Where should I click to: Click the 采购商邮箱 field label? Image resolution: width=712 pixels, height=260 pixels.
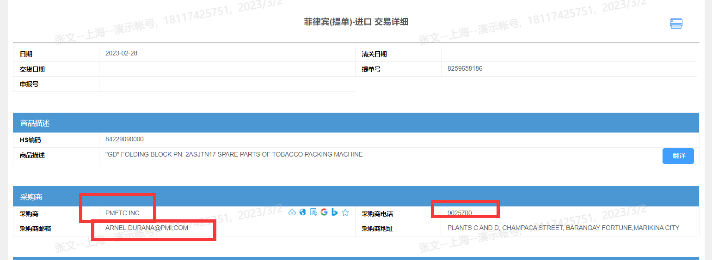click(x=36, y=229)
